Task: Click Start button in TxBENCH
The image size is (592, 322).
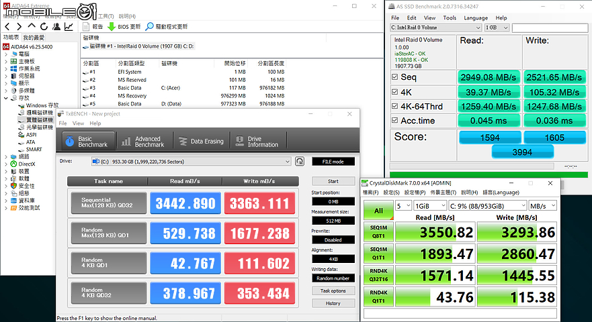Action: tap(333, 181)
